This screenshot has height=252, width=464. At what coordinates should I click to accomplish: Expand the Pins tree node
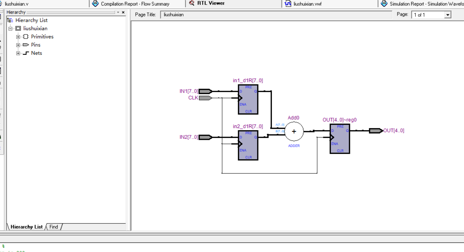pos(18,45)
